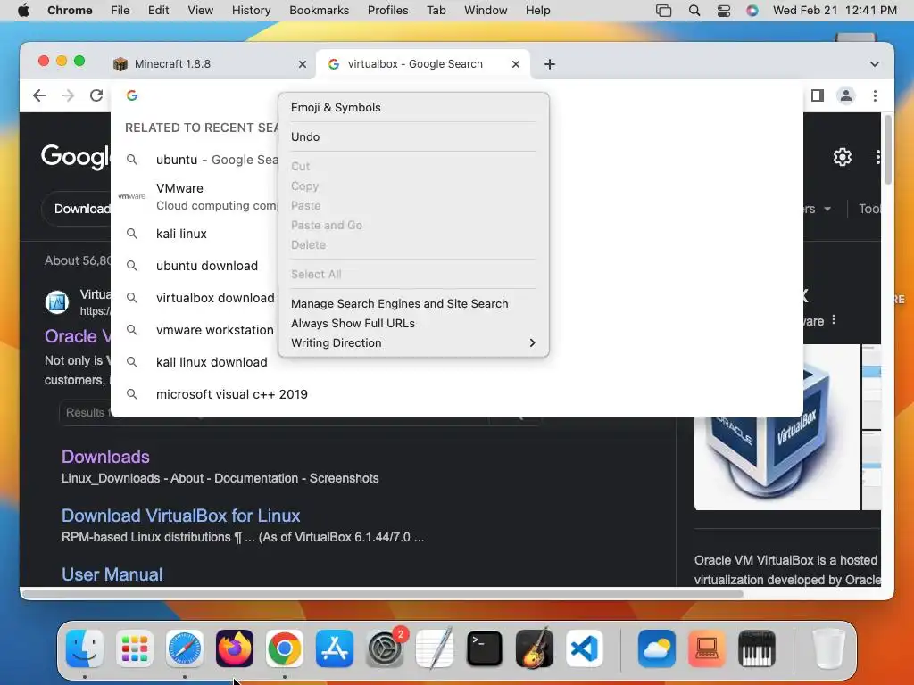Open the Apple menu
Image resolution: width=914 pixels, height=685 pixels.
click(x=23, y=11)
